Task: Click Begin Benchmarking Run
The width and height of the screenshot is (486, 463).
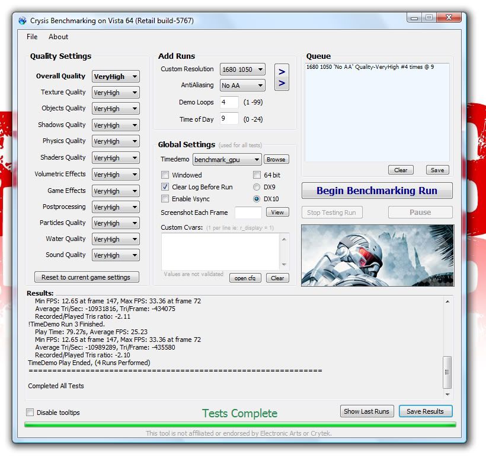Action: 377,191
